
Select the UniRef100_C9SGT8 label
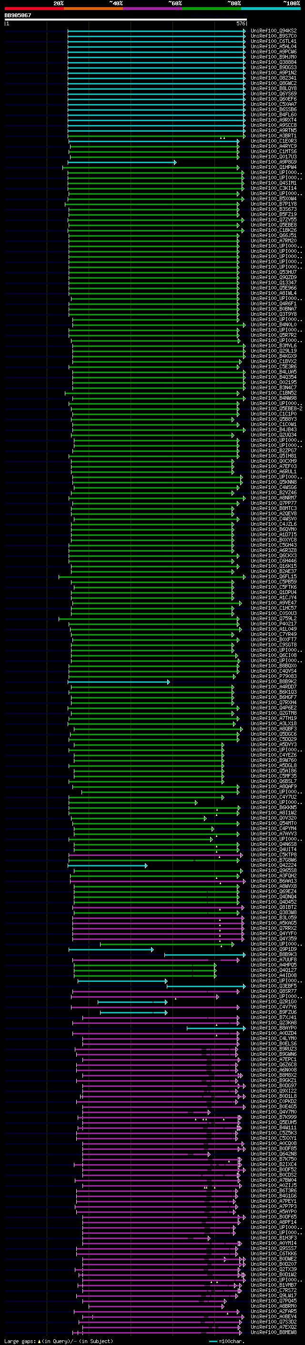click(x=274, y=645)
